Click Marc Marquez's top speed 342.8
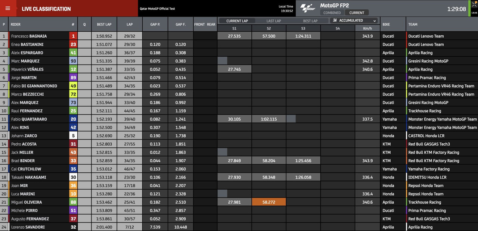478x231 pixels. [367, 61]
